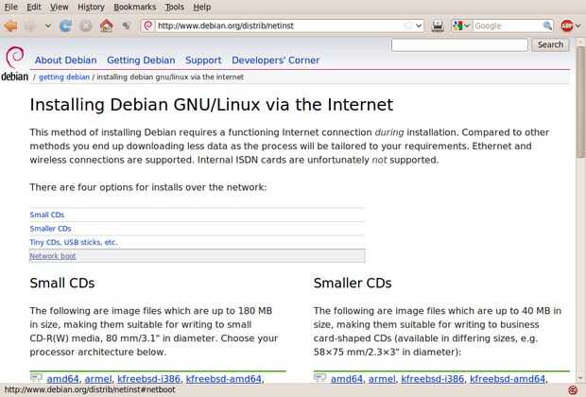Image resolution: width=586 pixels, height=397 pixels.
Task: Click the back arrow navigation icon
Action: (x=10, y=26)
